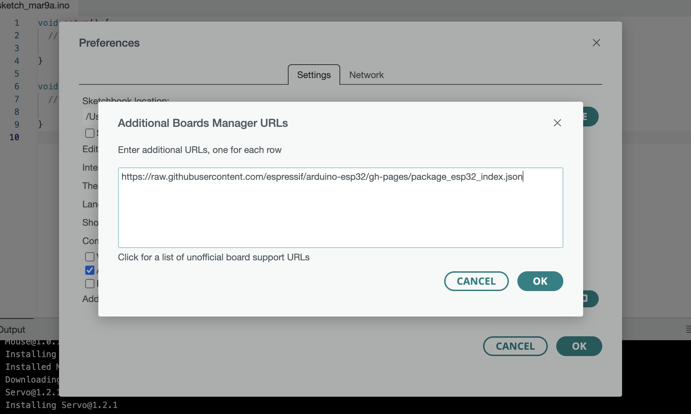Click Cancel in the Boards Manager URLs dialog
This screenshot has width=691, height=414.
(476, 281)
